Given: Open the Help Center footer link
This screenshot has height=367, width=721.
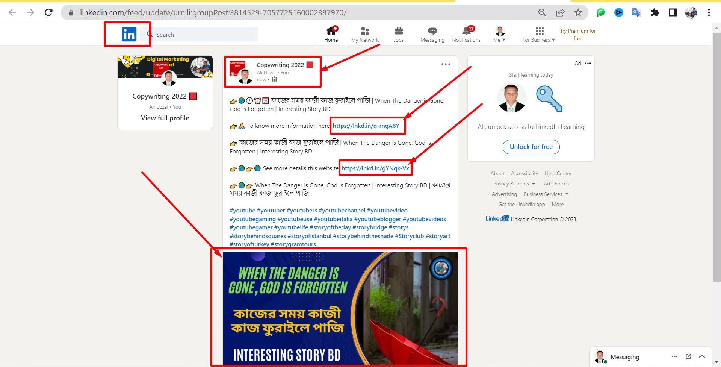Looking at the screenshot, I should [x=558, y=173].
